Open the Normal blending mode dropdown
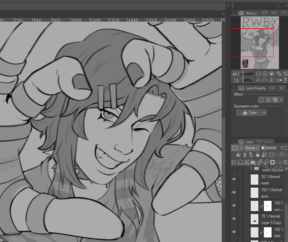 [252, 148]
